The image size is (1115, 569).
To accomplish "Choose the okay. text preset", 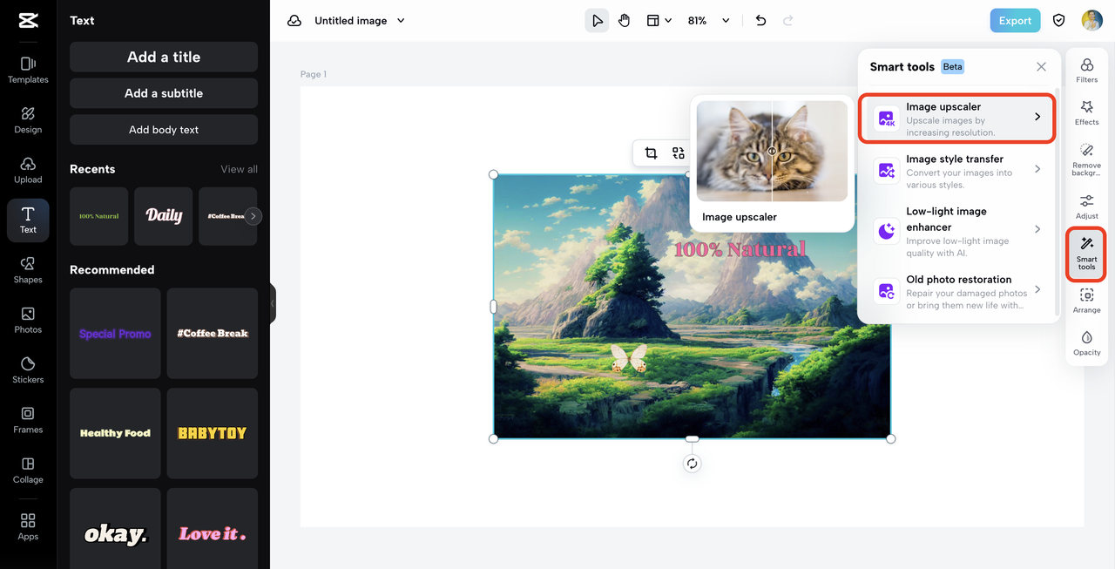I will pyautogui.click(x=115, y=528).
